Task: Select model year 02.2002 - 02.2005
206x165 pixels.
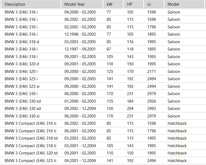Action: 80,27
